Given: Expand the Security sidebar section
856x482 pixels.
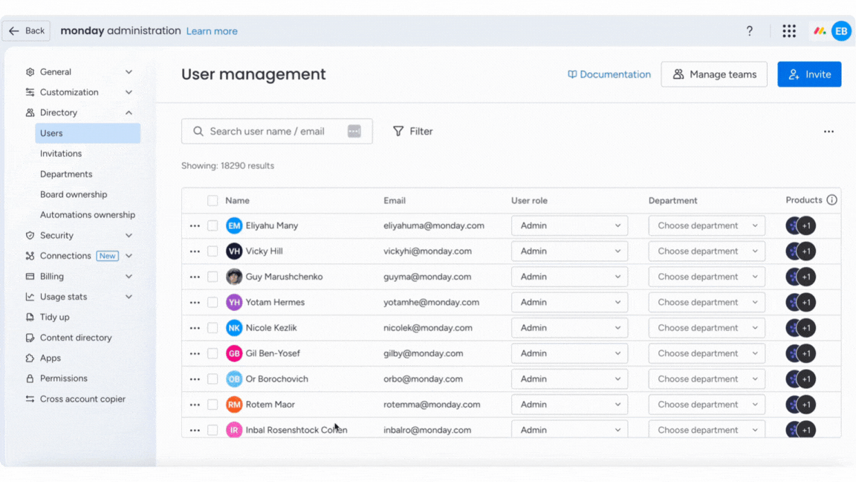Looking at the screenshot, I should [80, 236].
